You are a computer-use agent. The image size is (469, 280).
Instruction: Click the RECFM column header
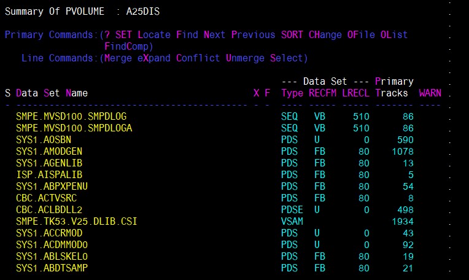pos(322,93)
